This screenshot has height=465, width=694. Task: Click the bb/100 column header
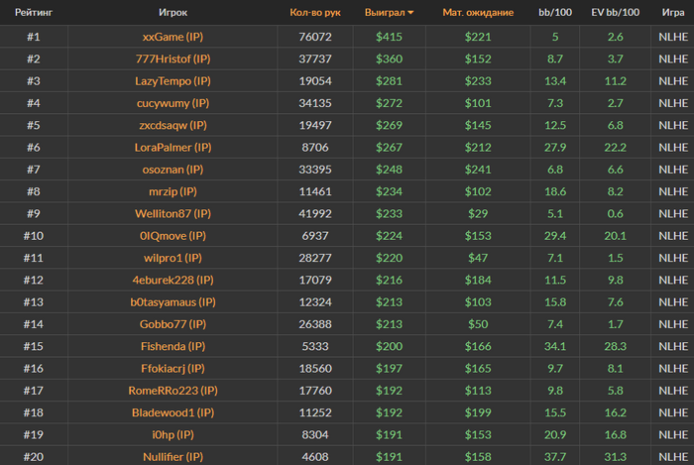[555, 12]
